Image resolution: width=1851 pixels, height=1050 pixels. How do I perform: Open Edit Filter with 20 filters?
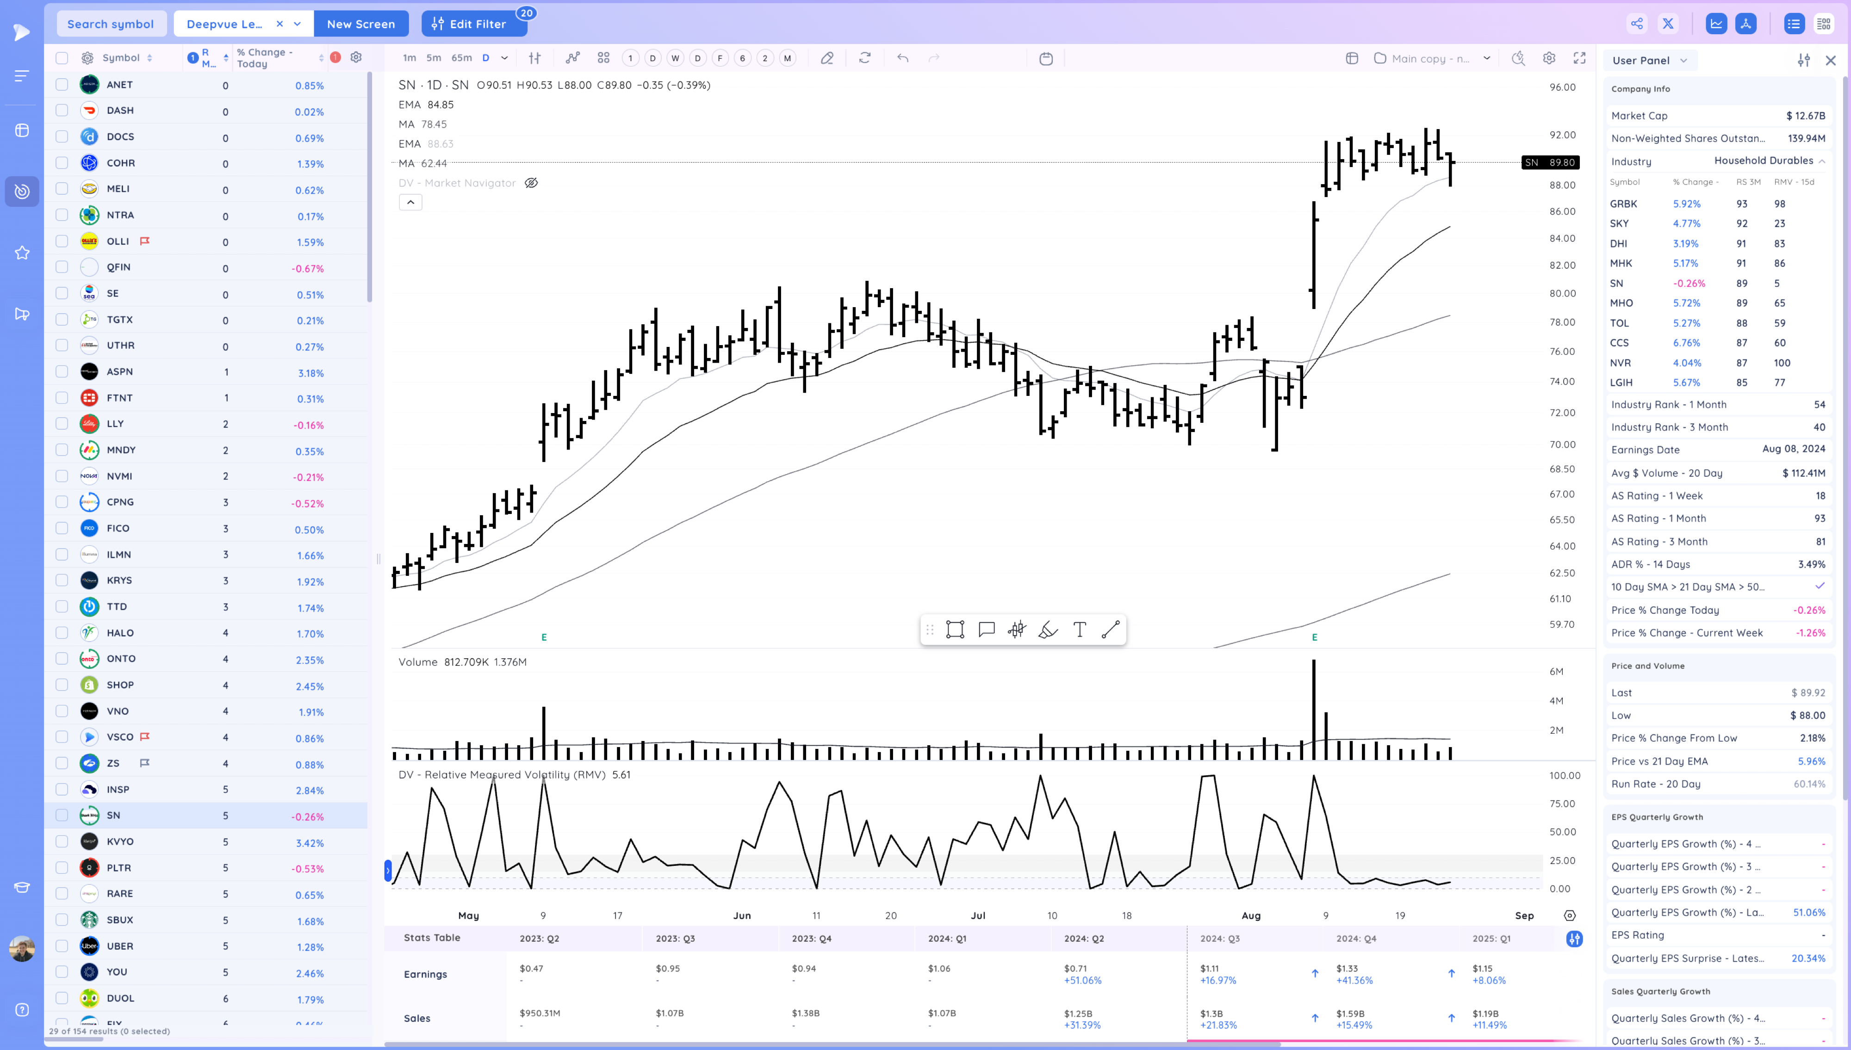point(474,23)
